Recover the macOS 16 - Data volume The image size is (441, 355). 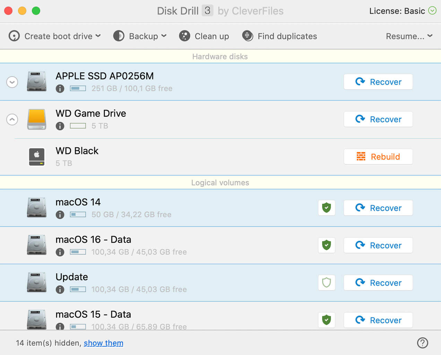pos(378,245)
